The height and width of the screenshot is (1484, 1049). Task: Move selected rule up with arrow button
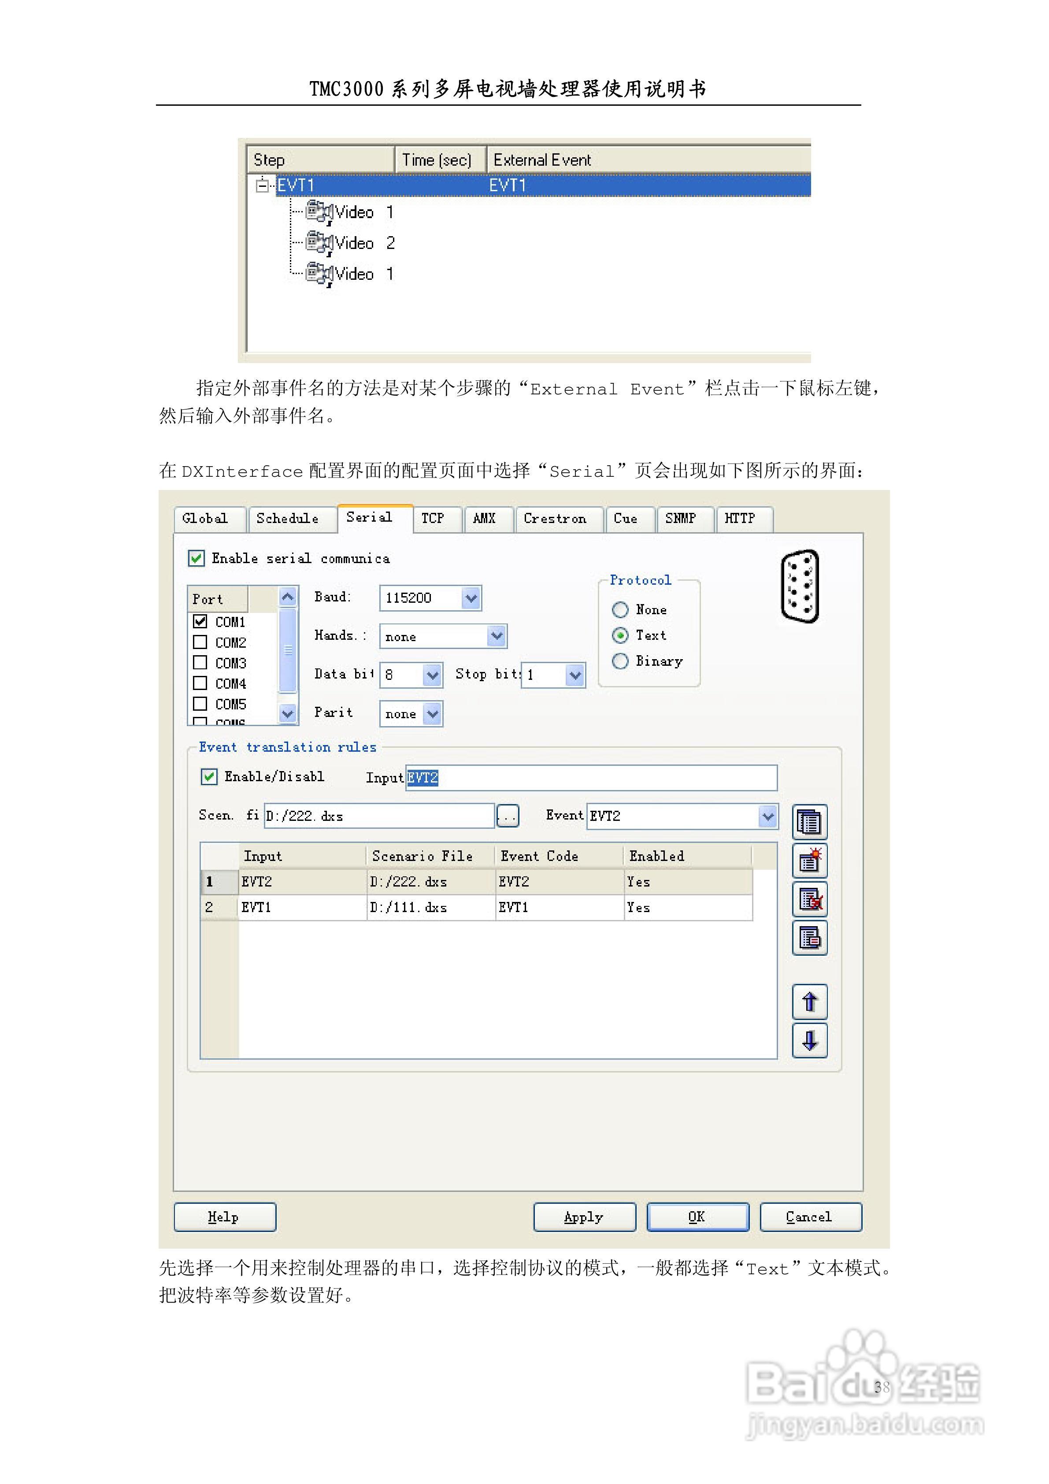click(x=809, y=1002)
